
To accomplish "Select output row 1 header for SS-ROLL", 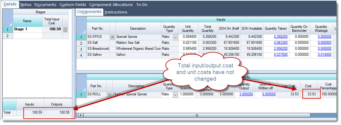I will (x=81, y=95).
